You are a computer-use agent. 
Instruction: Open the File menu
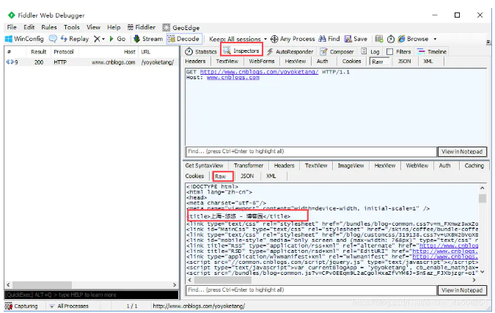tap(12, 27)
